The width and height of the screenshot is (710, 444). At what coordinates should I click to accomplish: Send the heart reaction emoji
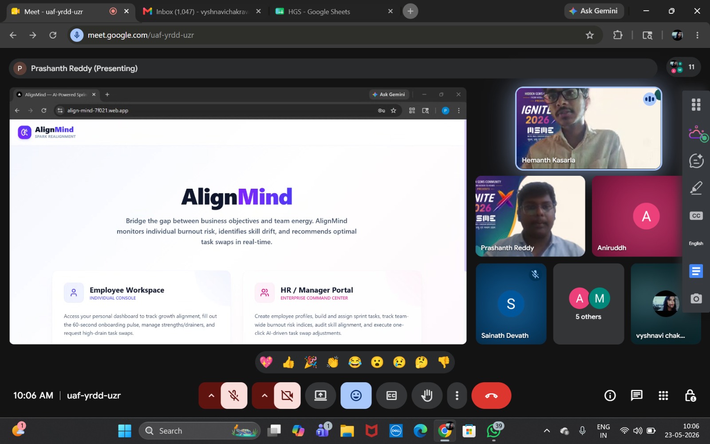point(266,362)
